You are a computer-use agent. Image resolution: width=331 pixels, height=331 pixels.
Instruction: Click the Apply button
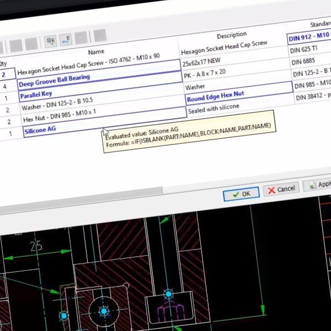[318, 185]
